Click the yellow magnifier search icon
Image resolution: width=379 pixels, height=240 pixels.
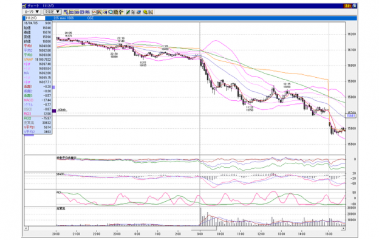click(x=146, y=12)
